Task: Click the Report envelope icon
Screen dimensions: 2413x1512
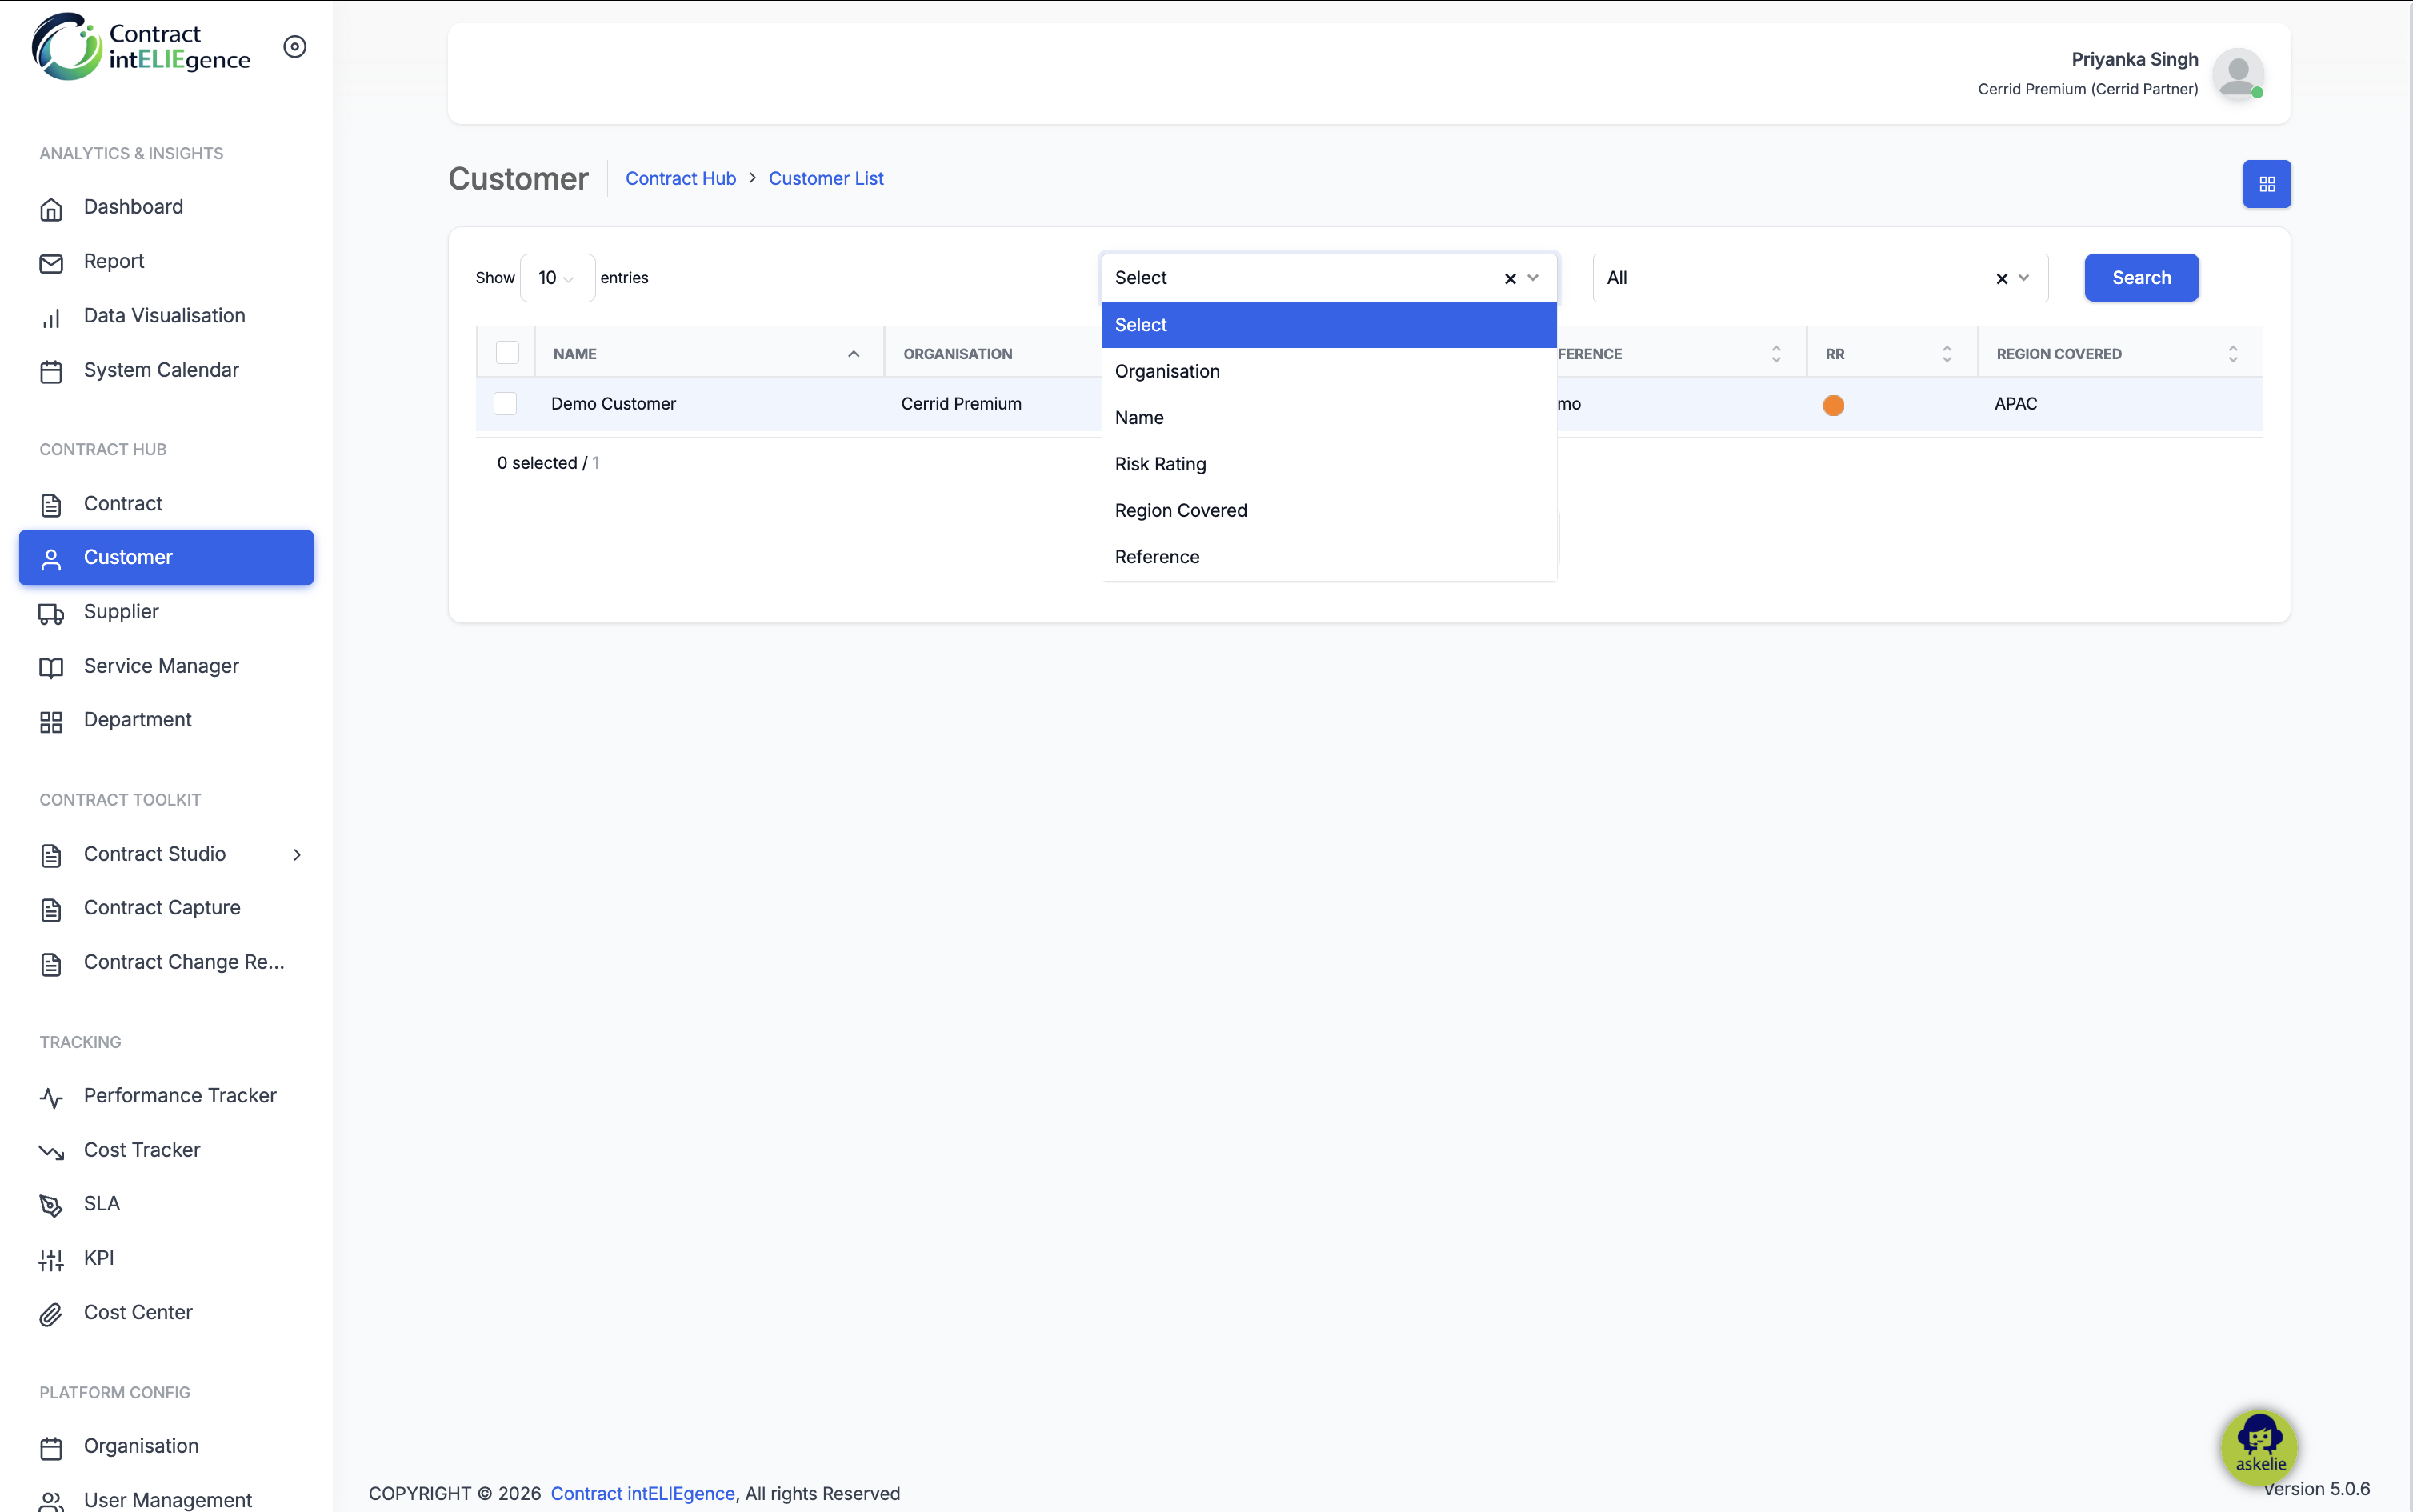Action: [51, 262]
